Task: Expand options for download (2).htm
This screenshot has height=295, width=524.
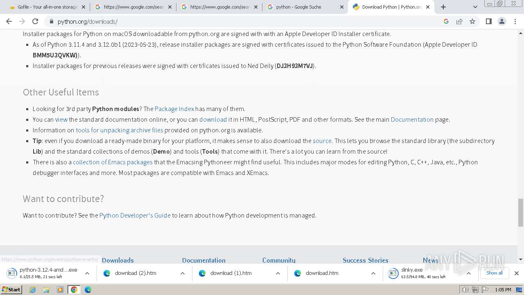Action: [182, 273]
